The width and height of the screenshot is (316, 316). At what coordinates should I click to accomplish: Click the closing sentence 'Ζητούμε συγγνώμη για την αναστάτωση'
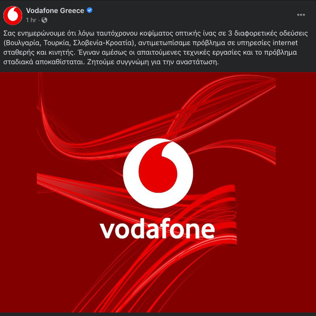pos(153,62)
